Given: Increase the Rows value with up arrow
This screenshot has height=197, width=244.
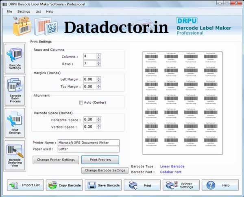Looking at the screenshot, I should tap(99, 62).
